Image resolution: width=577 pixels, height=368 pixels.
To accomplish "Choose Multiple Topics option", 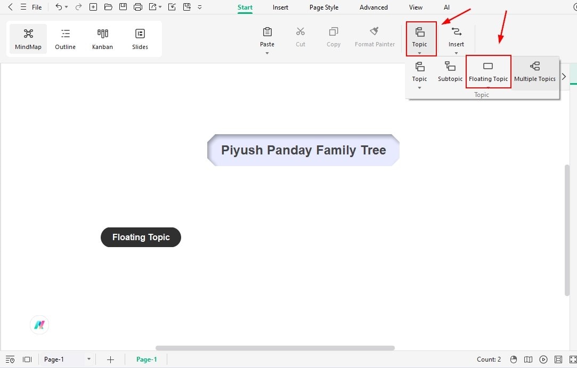I will [x=535, y=72].
